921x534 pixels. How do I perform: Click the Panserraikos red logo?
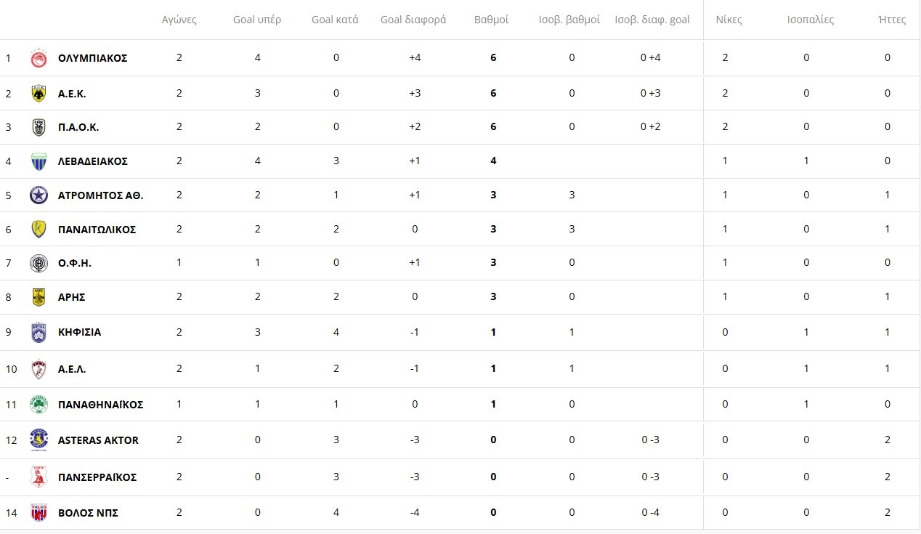[38, 477]
